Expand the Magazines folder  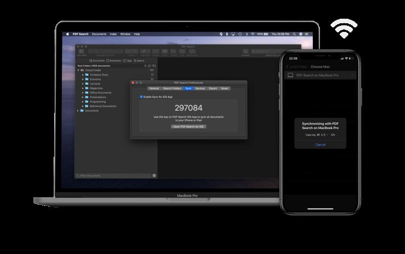(83, 88)
